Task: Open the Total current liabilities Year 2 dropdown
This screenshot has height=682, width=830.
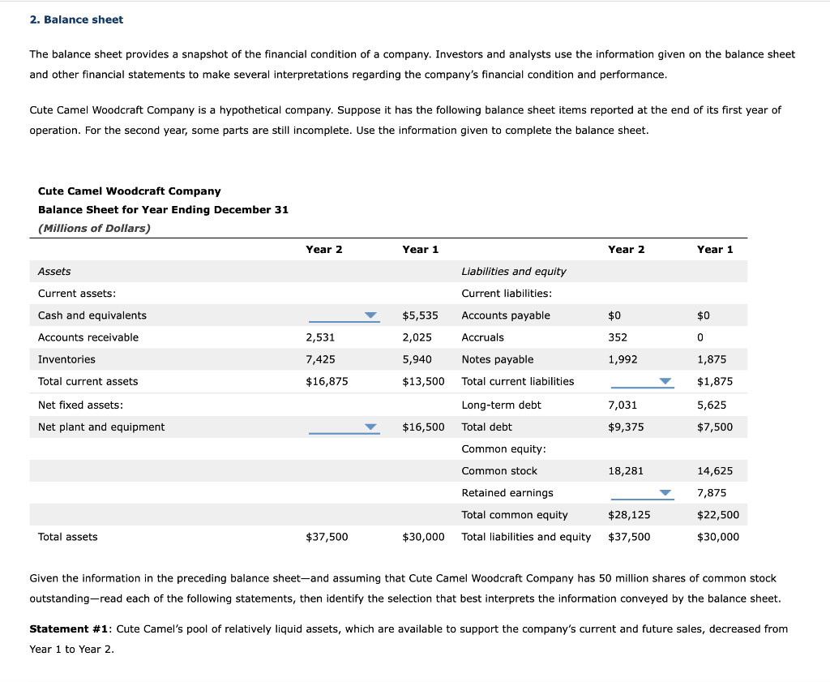Action: (665, 381)
